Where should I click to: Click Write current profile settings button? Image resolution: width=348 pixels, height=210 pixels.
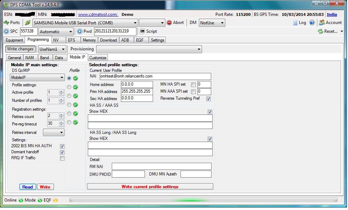[150, 186]
